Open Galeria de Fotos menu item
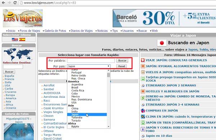The width and height of the screenshot is (216, 140). pos(55,31)
